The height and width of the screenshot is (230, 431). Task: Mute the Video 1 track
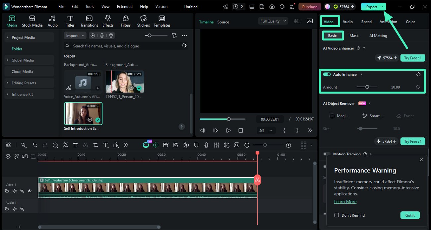pyautogui.click(x=14, y=191)
